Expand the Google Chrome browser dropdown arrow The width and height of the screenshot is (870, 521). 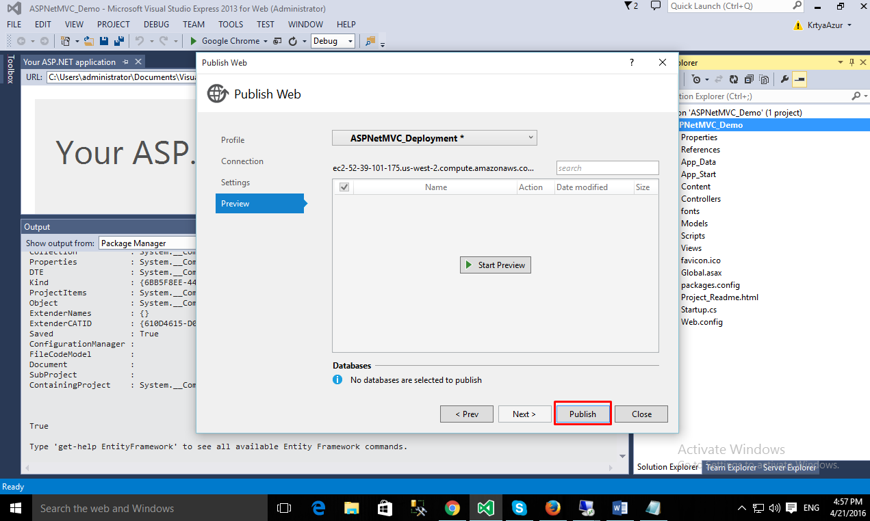click(266, 41)
